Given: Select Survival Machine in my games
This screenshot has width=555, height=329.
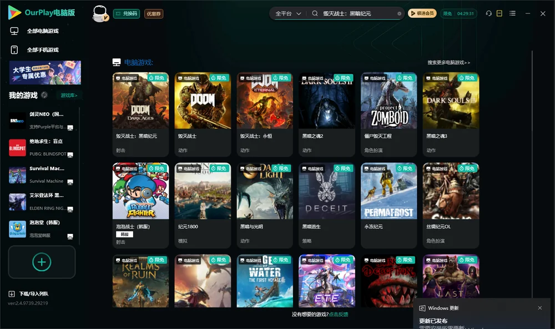Looking at the screenshot, I should [x=41, y=175].
